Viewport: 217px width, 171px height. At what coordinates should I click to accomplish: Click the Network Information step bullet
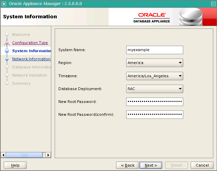pyautogui.click(x=7, y=59)
